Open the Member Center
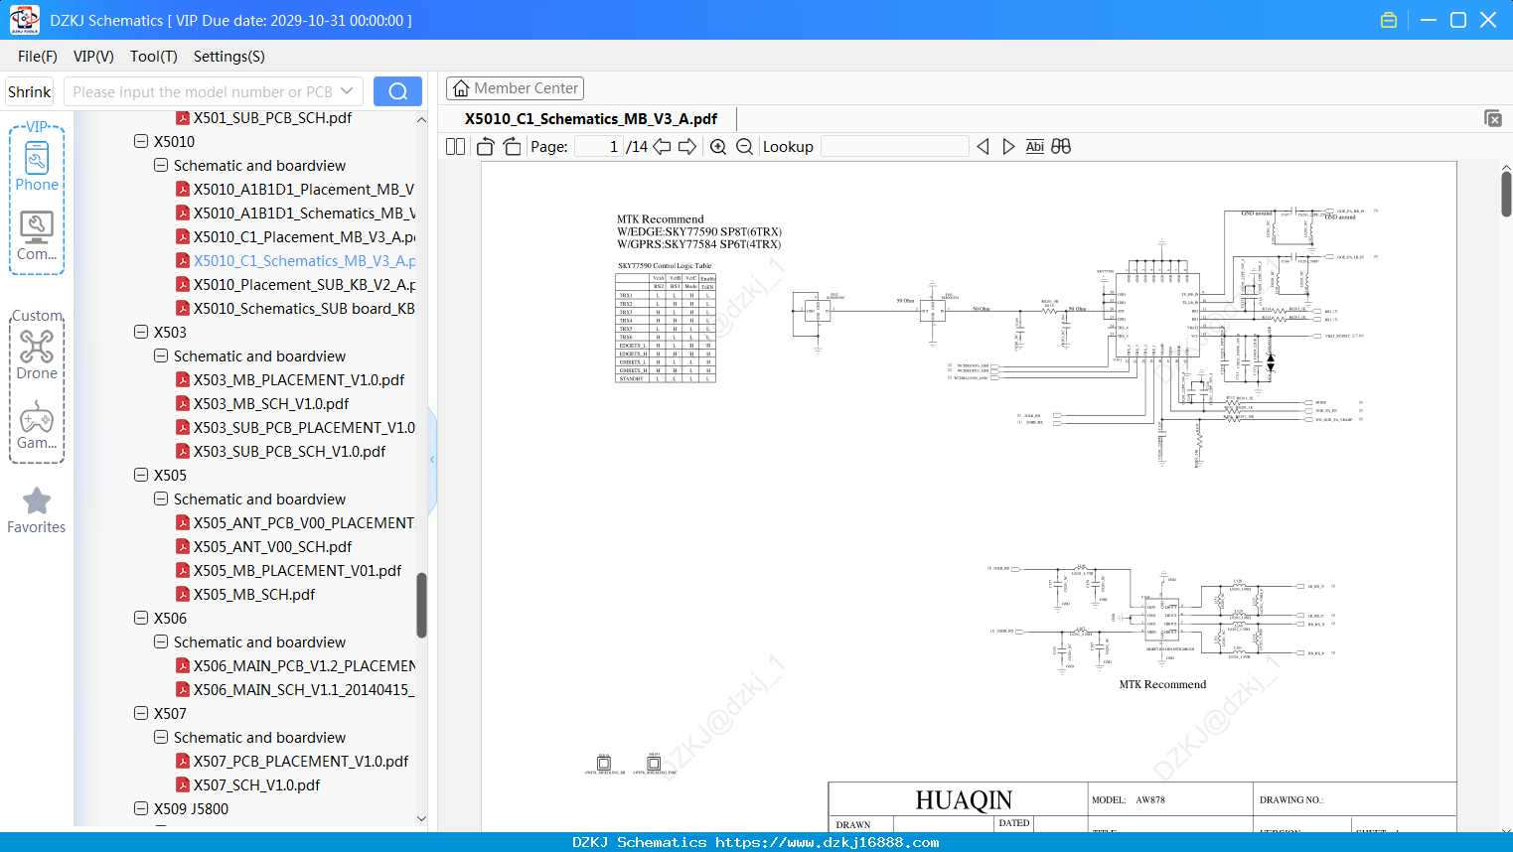This screenshot has height=852, width=1513. [x=515, y=88]
